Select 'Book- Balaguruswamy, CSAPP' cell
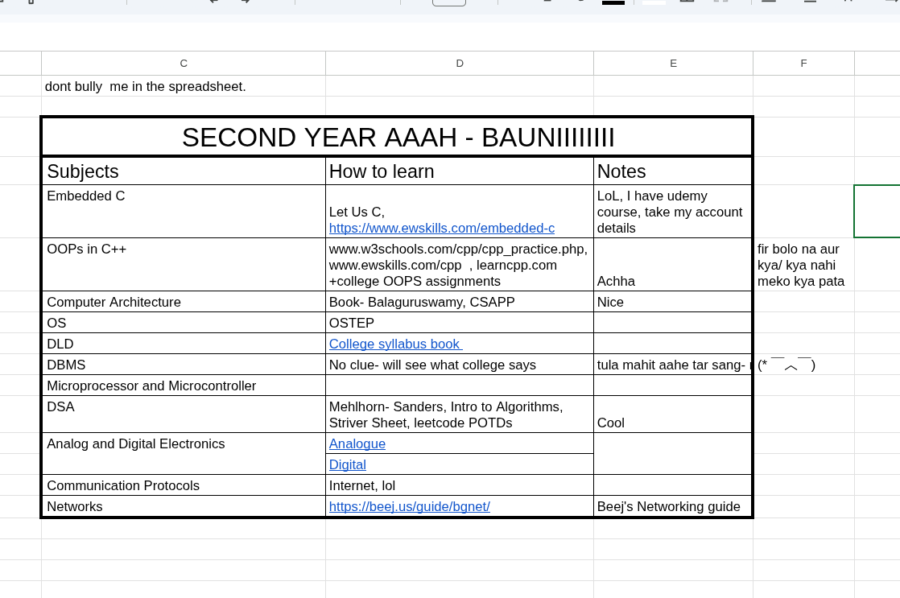 point(460,302)
